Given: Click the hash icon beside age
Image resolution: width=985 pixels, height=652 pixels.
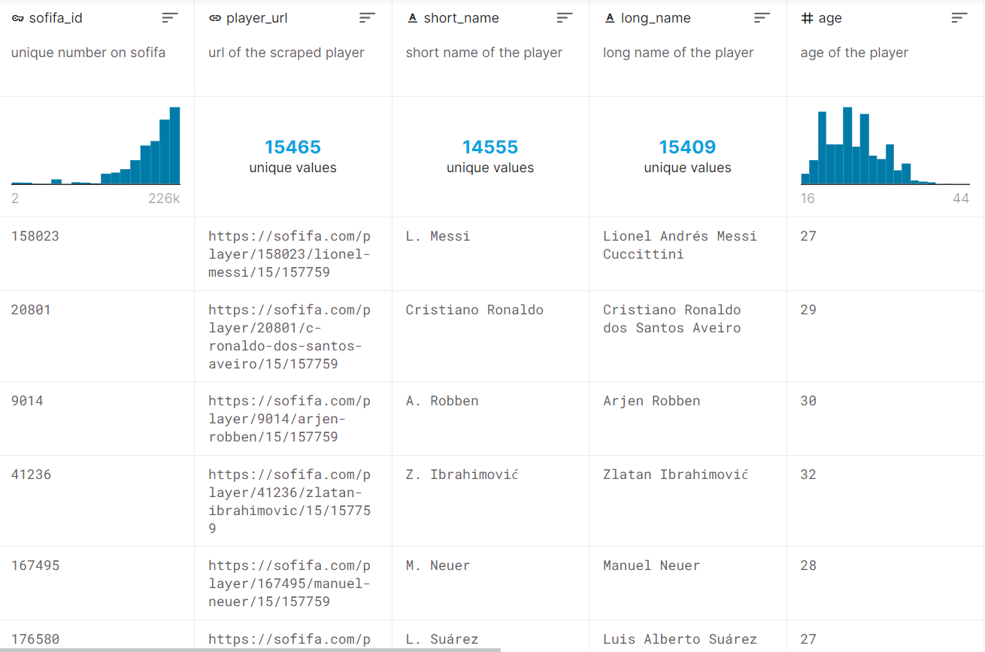Looking at the screenshot, I should coord(807,18).
